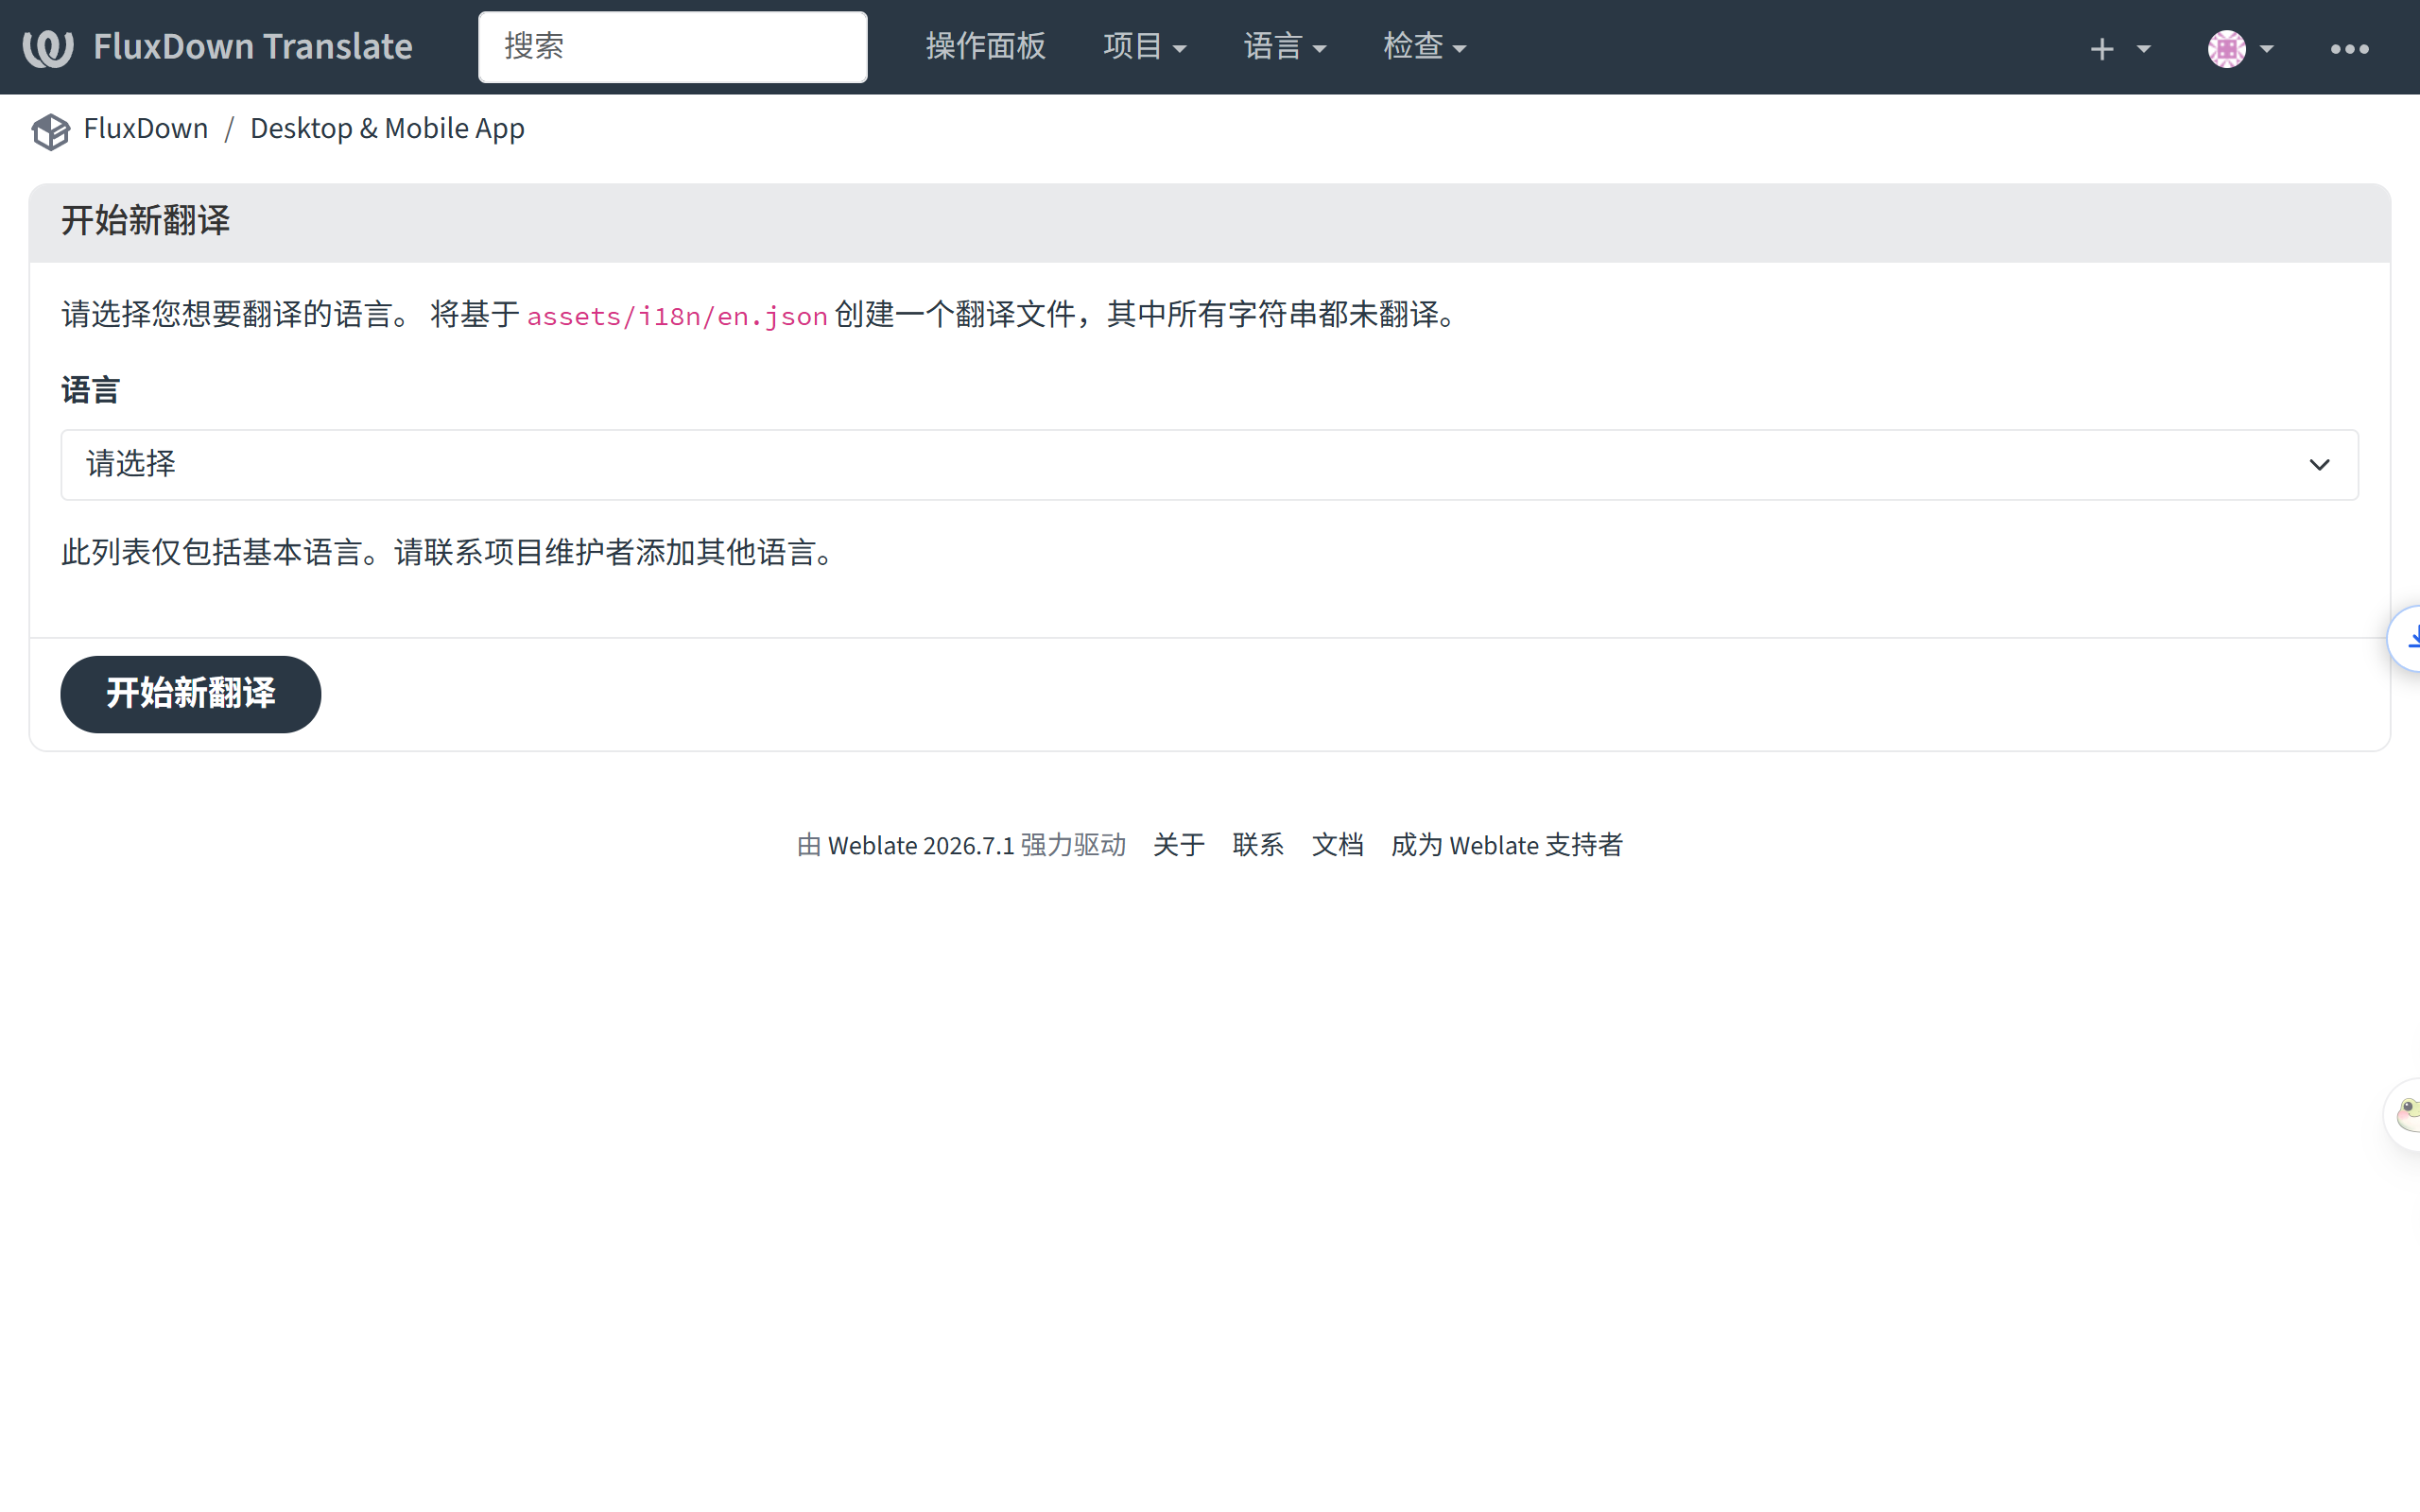Click the chevron arrow in language select
The height and width of the screenshot is (1512, 2420).
[2319, 465]
